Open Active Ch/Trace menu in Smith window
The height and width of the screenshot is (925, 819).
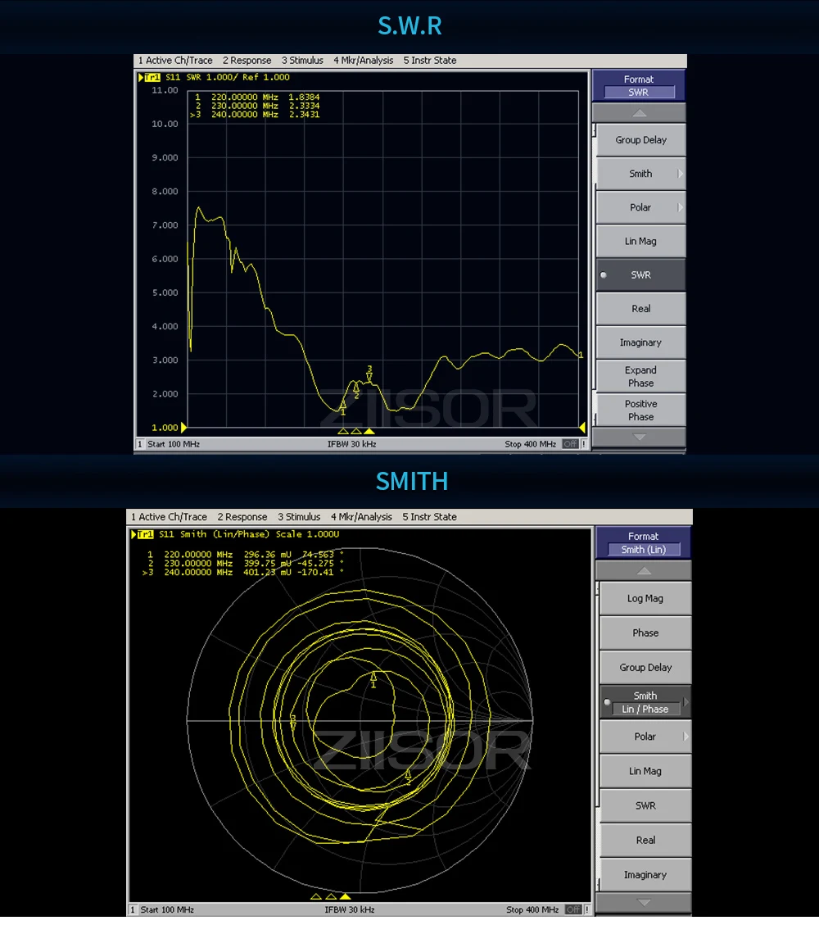(169, 517)
